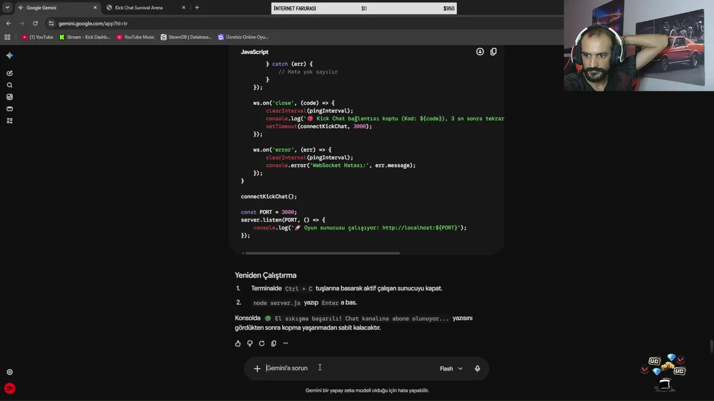Open the Gems grid icon in sidebar
Viewport: 714px width, 401px height.
tap(9, 121)
